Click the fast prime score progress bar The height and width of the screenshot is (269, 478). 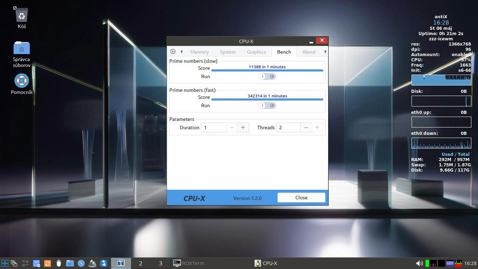click(267, 99)
